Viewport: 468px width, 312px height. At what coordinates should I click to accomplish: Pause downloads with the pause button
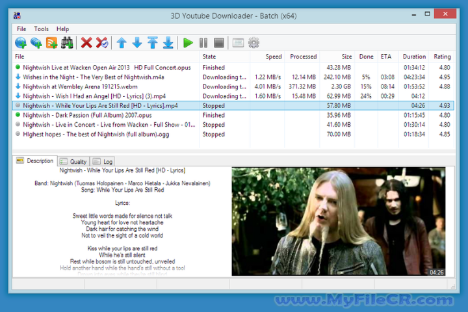(x=203, y=43)
